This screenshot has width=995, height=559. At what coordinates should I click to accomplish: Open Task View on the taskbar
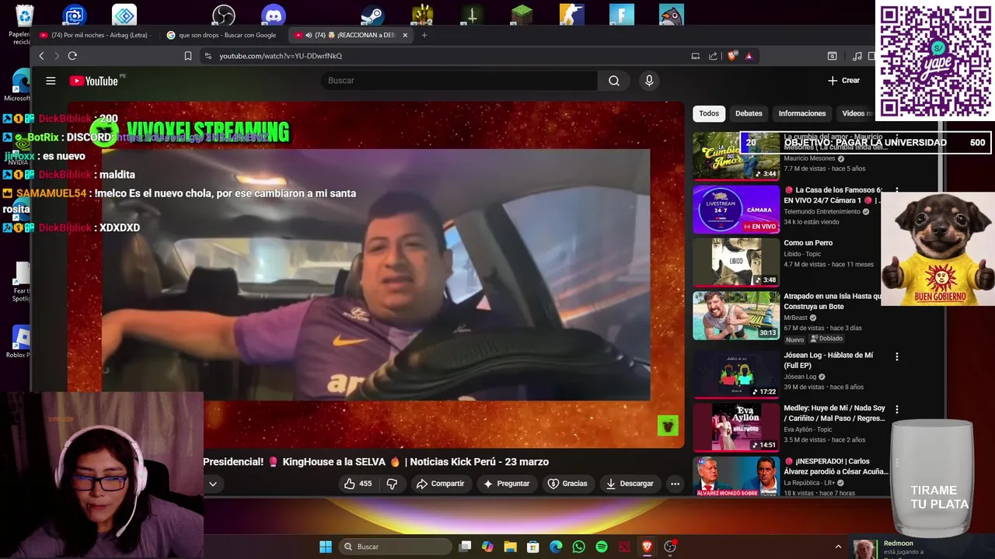pyautogui.click(x=465, y=547)
